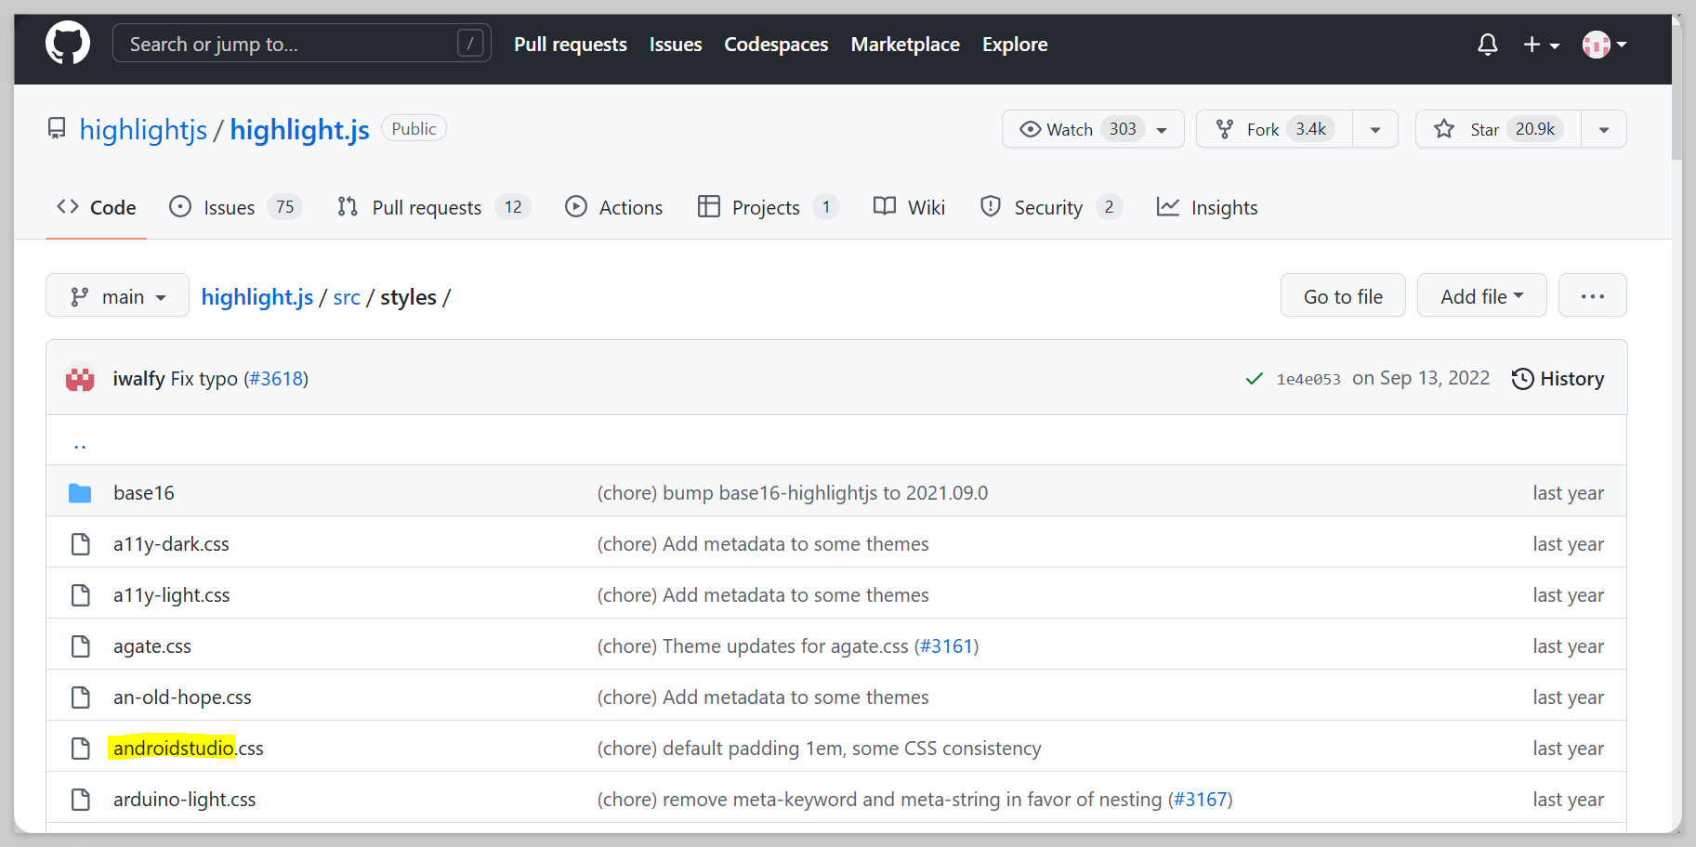Click the file icon for androidstudio.css

point(81,749)
